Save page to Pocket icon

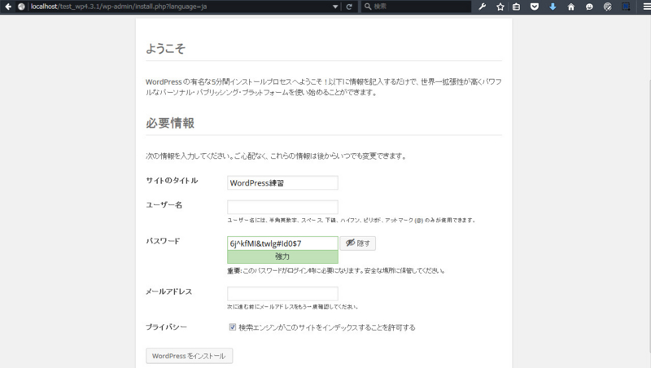(535, 7)
